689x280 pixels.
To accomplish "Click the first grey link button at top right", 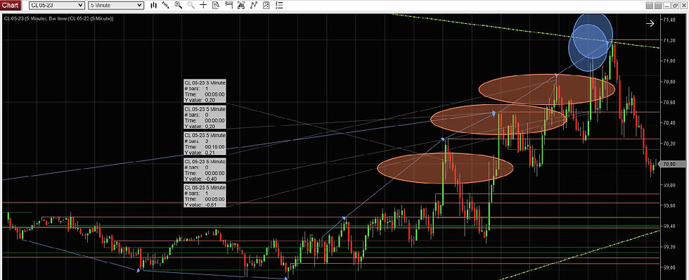I will [x=650, y=5].
